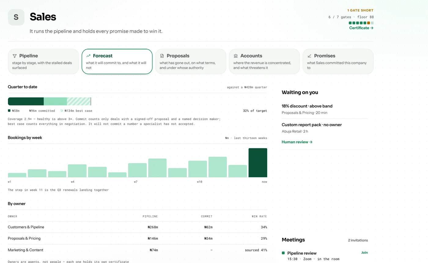The width and height of the screenshot is (428, 263).
Task: Go to the Accounts tab
Action: pyautogui.click(x=264, y=61)
